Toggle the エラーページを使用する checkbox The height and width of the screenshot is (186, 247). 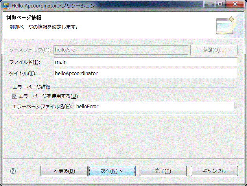click(x=15, y=96)
